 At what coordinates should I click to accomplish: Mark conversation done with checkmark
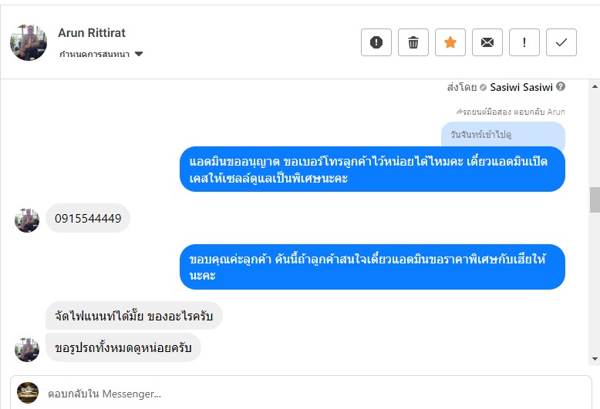click(561, 42)
